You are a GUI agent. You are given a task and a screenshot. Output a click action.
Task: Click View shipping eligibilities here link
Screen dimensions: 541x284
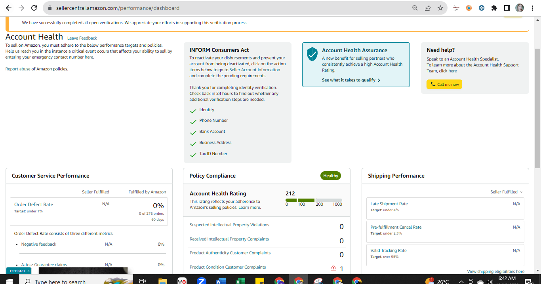click(x=495, y=271)
